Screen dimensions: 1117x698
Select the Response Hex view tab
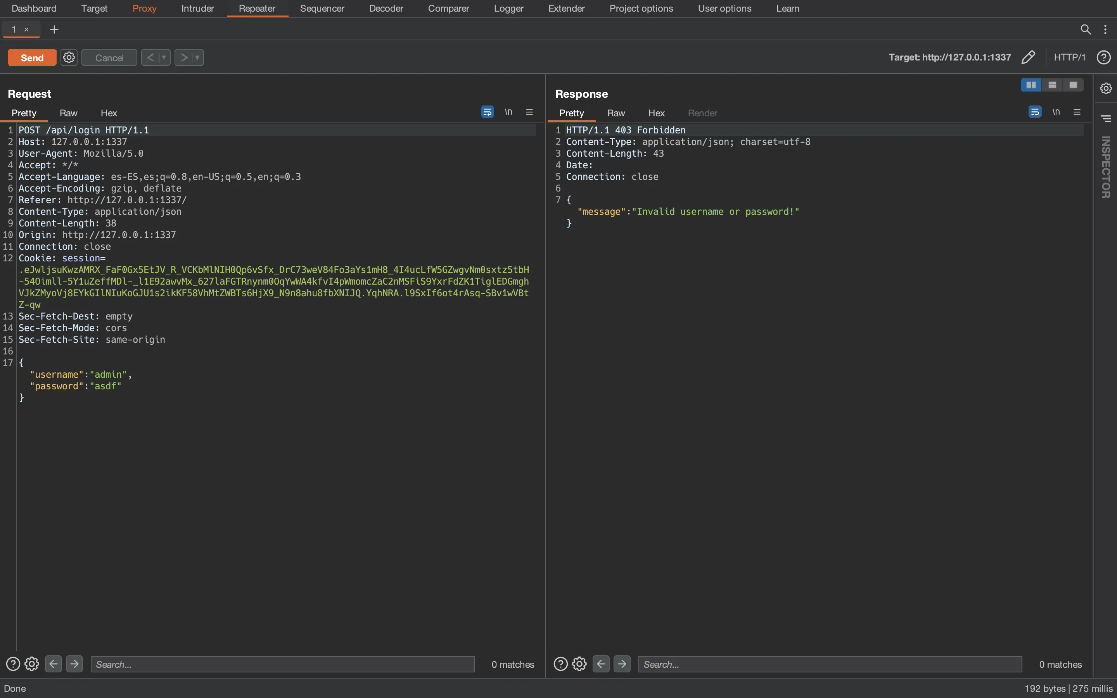656,113
